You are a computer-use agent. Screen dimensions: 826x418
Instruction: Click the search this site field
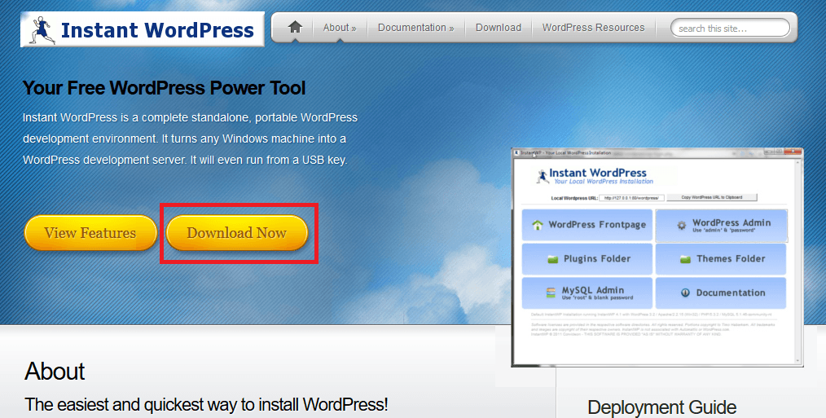(729, 29)
